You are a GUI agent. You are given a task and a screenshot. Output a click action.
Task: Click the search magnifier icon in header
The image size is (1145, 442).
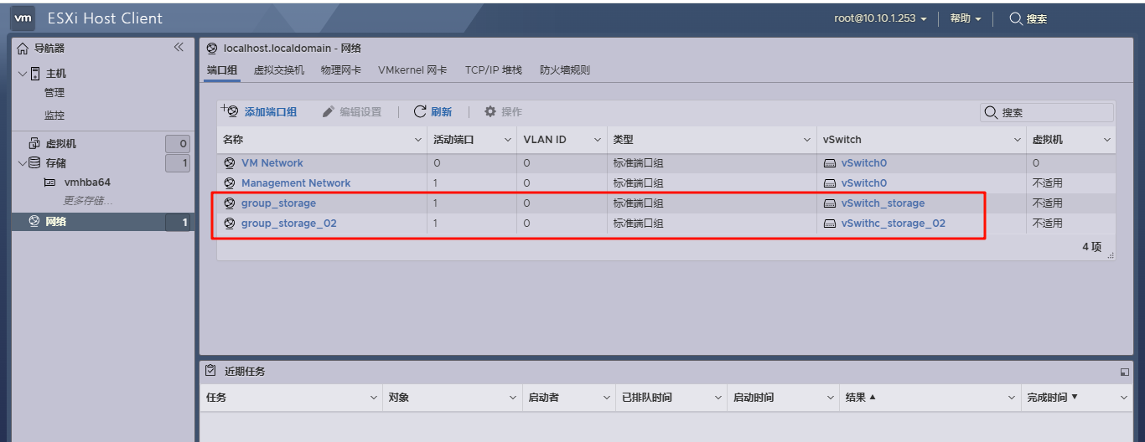(1015, 18)
